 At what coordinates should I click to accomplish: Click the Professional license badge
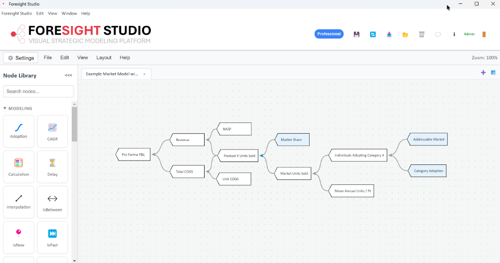329,34
